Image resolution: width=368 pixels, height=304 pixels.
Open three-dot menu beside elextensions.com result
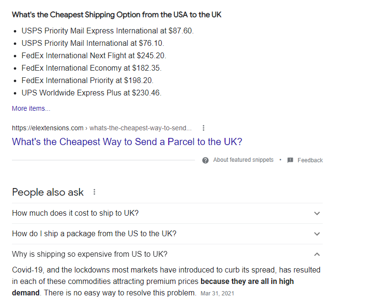click(204, 128)
